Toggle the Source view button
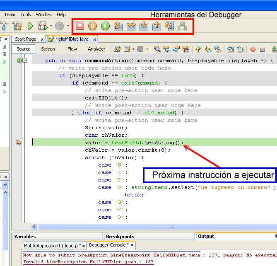Image resolution: width=277 pixels, height=266 pixels. pyautogui.click(x=23, y=49)
